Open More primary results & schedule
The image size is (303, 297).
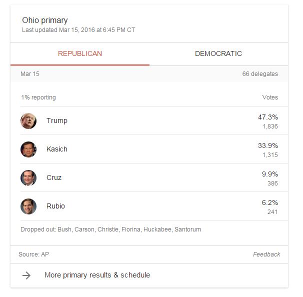(x=97, y=275)
